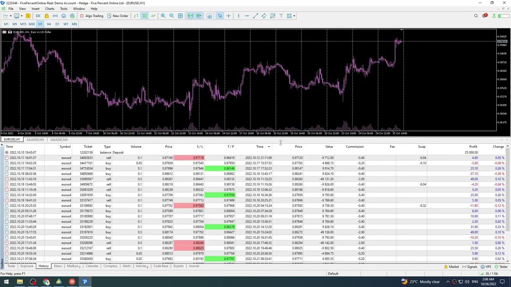
Task: Click the search magnifier icon at top right
Action: [x=476, y=16]
